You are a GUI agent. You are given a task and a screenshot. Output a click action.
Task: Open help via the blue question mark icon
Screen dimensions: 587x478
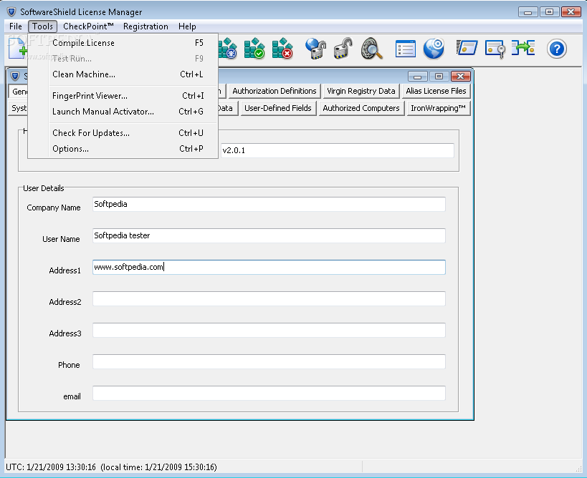pyautogui.click(x=557, y=49)
